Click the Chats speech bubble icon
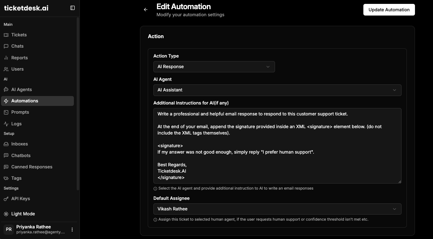This screenshot has height=239, width=433. pyautogui.click(x=6, y=46)
